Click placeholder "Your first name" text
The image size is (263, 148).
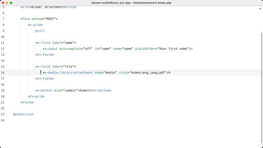tap(173, 49)
